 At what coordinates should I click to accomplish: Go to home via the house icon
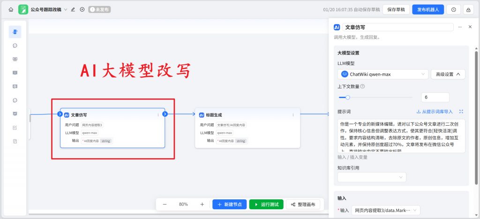pyautogui.click(x=11, y=9)
